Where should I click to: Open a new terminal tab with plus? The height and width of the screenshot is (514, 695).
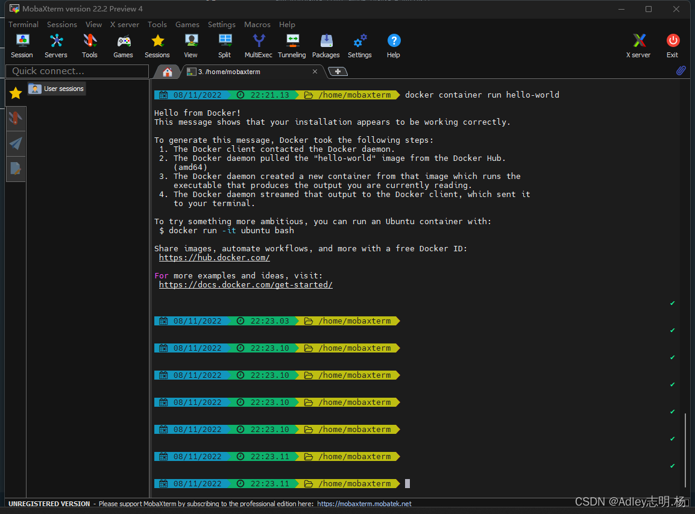pos(338,71)
